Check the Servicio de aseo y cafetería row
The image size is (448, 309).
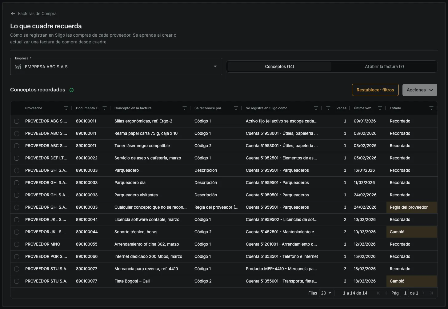point(17,158)
